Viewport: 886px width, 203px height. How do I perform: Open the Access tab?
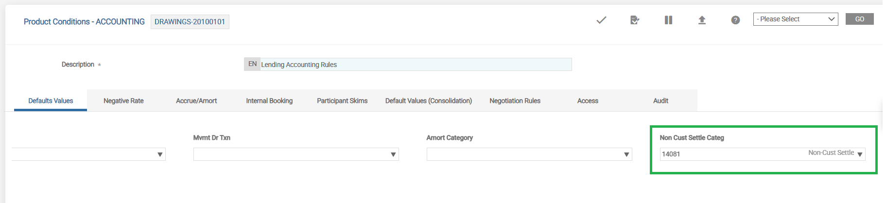point(588,101)
